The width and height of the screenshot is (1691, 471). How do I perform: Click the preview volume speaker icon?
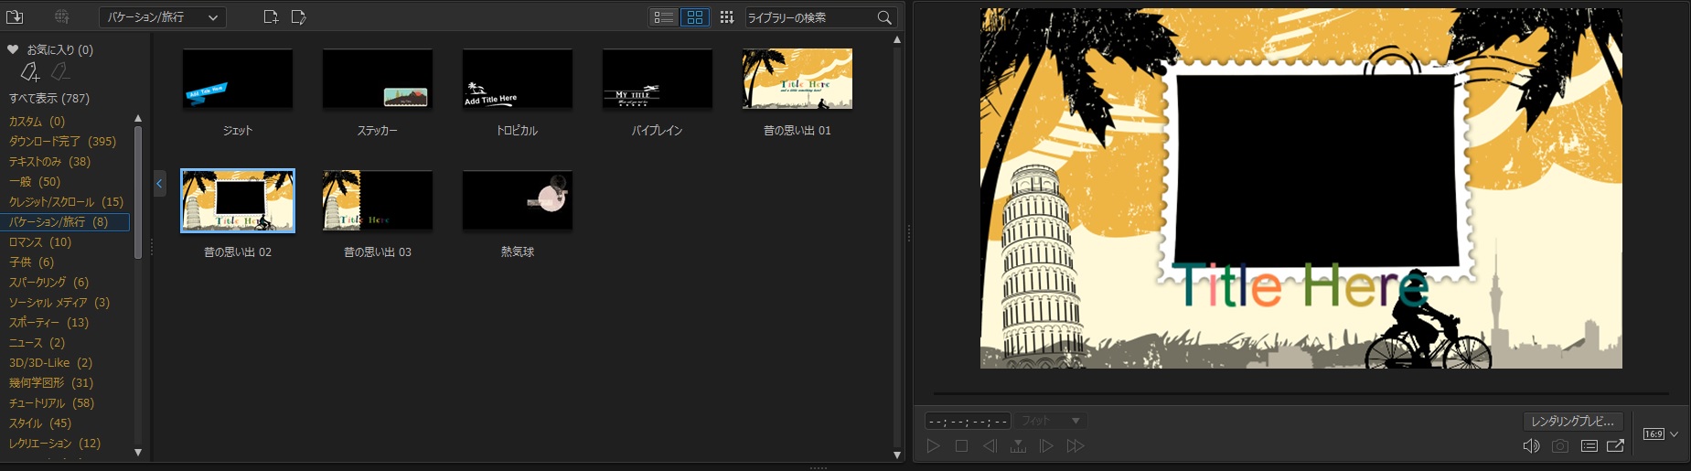pos(1531,445)
